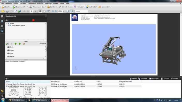Select the Vorn view entry
Viewport: 182px width, 102px height.
[12, 53]
